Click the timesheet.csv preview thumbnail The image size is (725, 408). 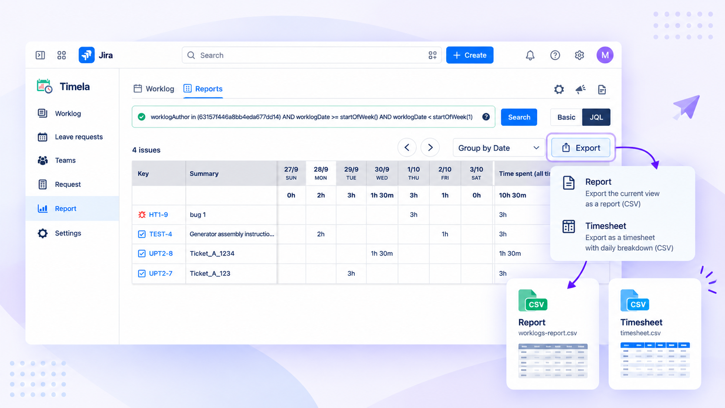(655, 360)
